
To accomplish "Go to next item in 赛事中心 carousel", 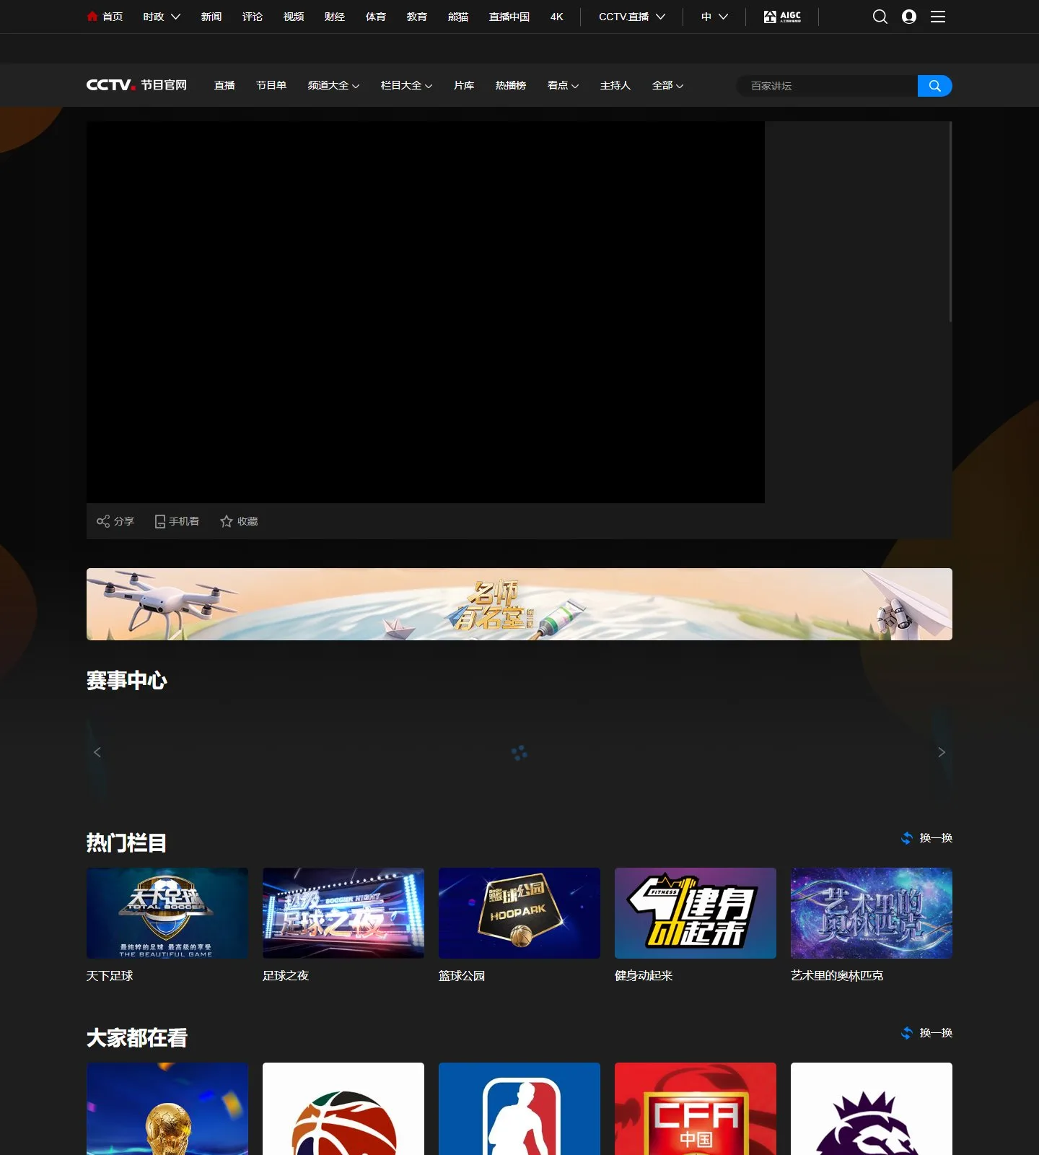I will point(941,752).
